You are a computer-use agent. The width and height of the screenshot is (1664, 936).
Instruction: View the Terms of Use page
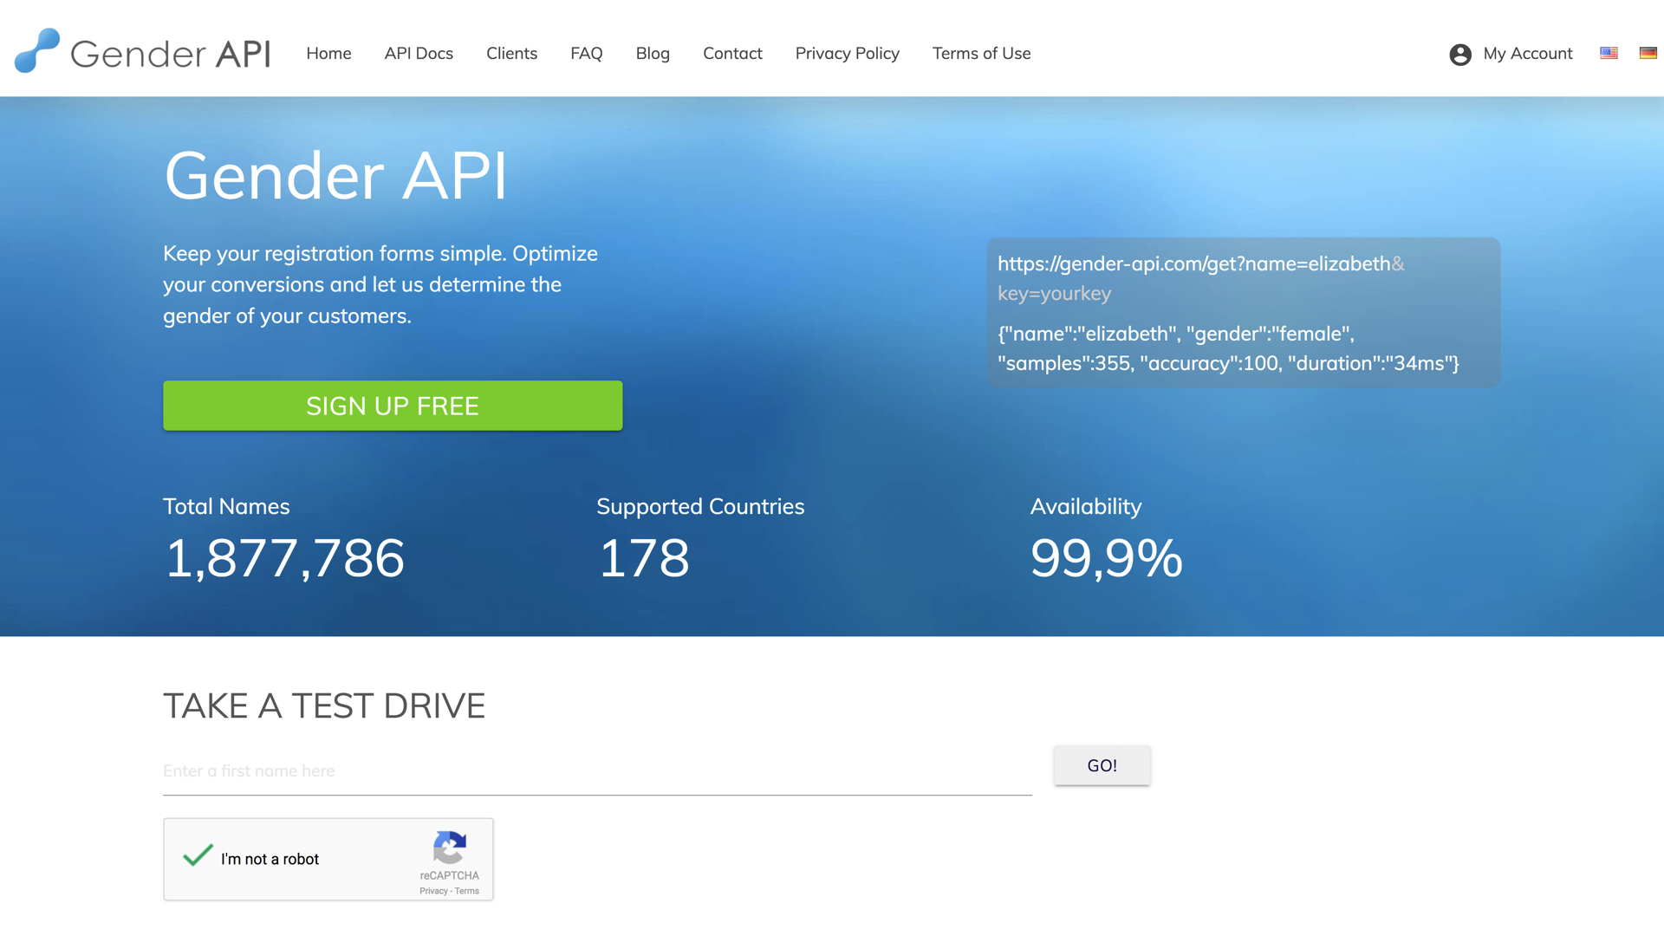981,54
